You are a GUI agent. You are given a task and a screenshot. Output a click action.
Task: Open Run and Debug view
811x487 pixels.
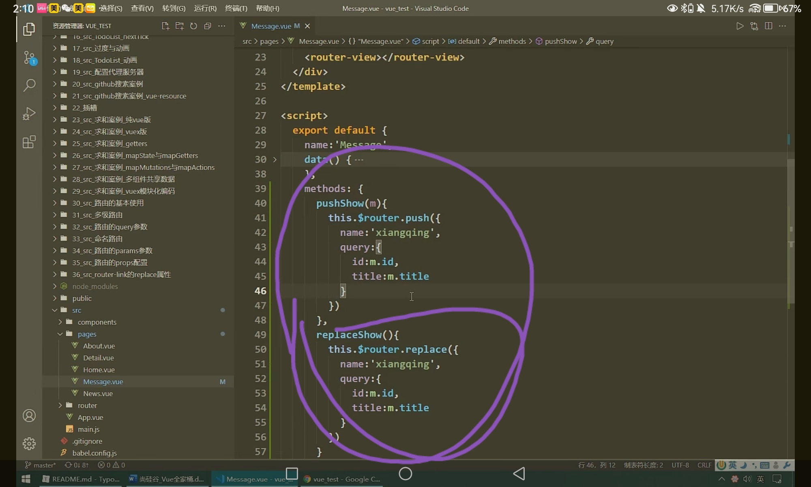point(29,114)
